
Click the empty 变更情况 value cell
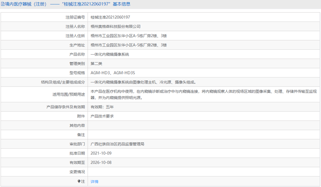[204, 172]
